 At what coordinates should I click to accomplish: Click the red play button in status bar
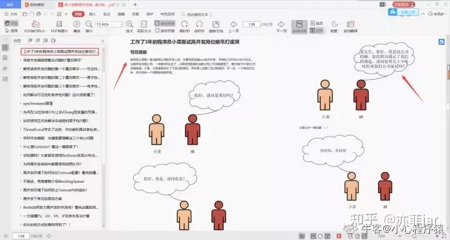[x=339, y=236]
